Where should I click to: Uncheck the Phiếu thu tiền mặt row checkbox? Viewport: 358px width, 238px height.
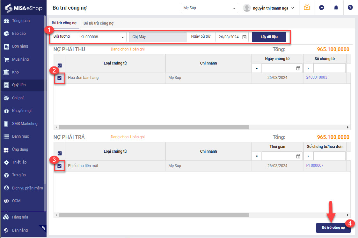[x=60, y=166]
